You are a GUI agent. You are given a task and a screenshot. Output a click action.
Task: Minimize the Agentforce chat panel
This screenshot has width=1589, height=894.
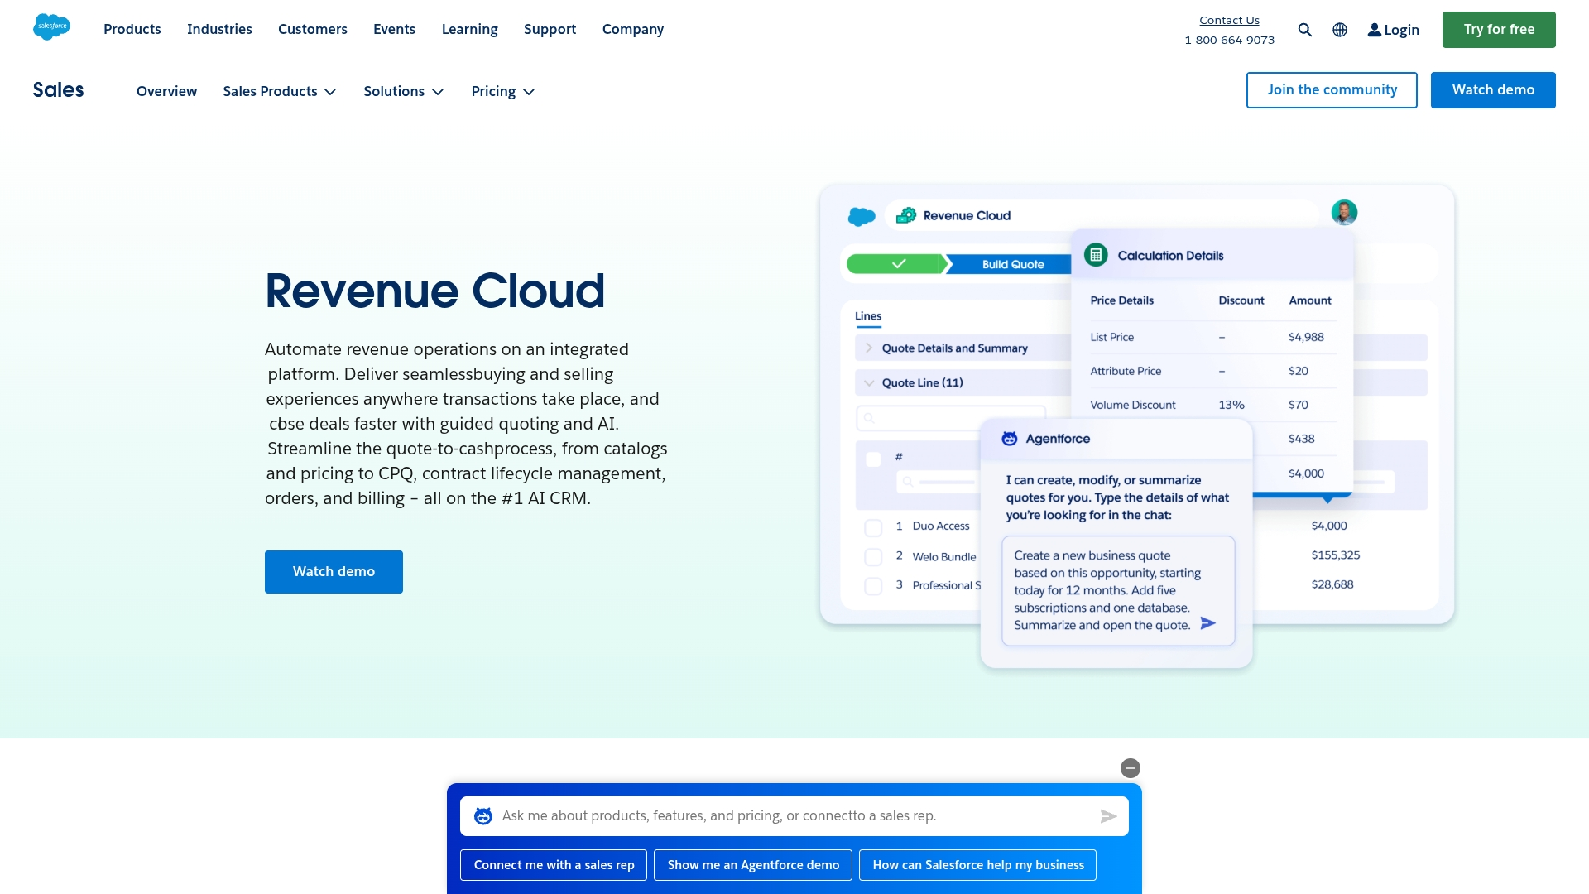(x=1131, y=768)
